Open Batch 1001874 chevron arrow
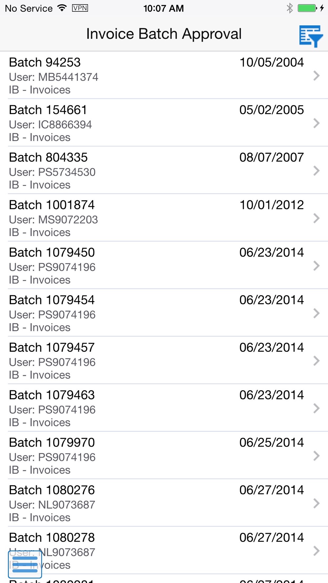The image size is (328, 583). coord(316,218)
